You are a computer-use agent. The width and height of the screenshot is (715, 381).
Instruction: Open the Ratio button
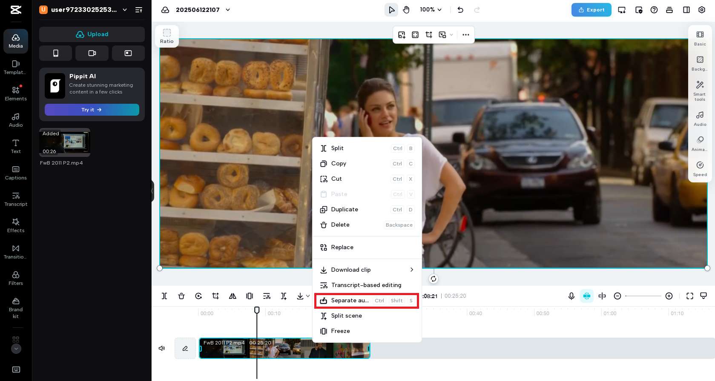pyautogui.click(x=167, y=36)
